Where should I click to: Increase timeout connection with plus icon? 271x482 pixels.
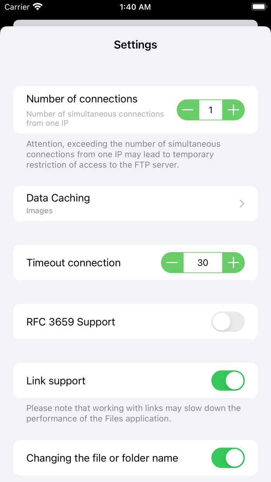point(233,263)
